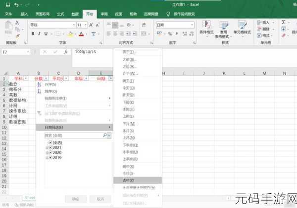Click the Format Painter brush icon
The height and width of the screenshot is (208, 297).
[x=18, y=36]
